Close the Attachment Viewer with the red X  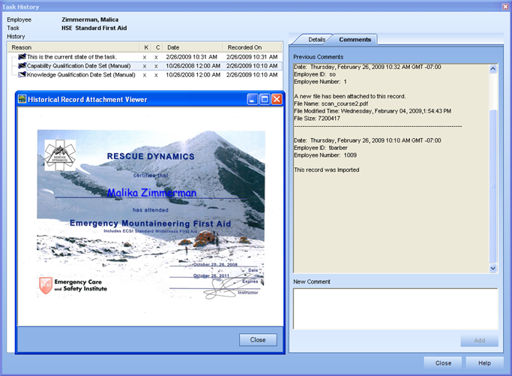277,99
